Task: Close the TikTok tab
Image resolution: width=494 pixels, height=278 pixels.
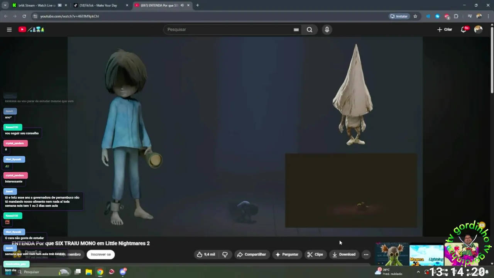Action: 126,5
